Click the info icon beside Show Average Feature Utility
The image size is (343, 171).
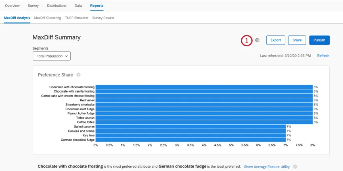pos(295,167)
